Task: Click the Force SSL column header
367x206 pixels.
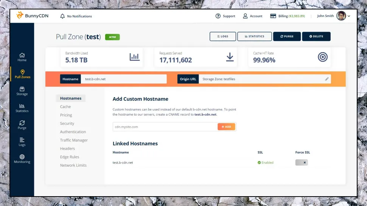Action: pos(302,152)
